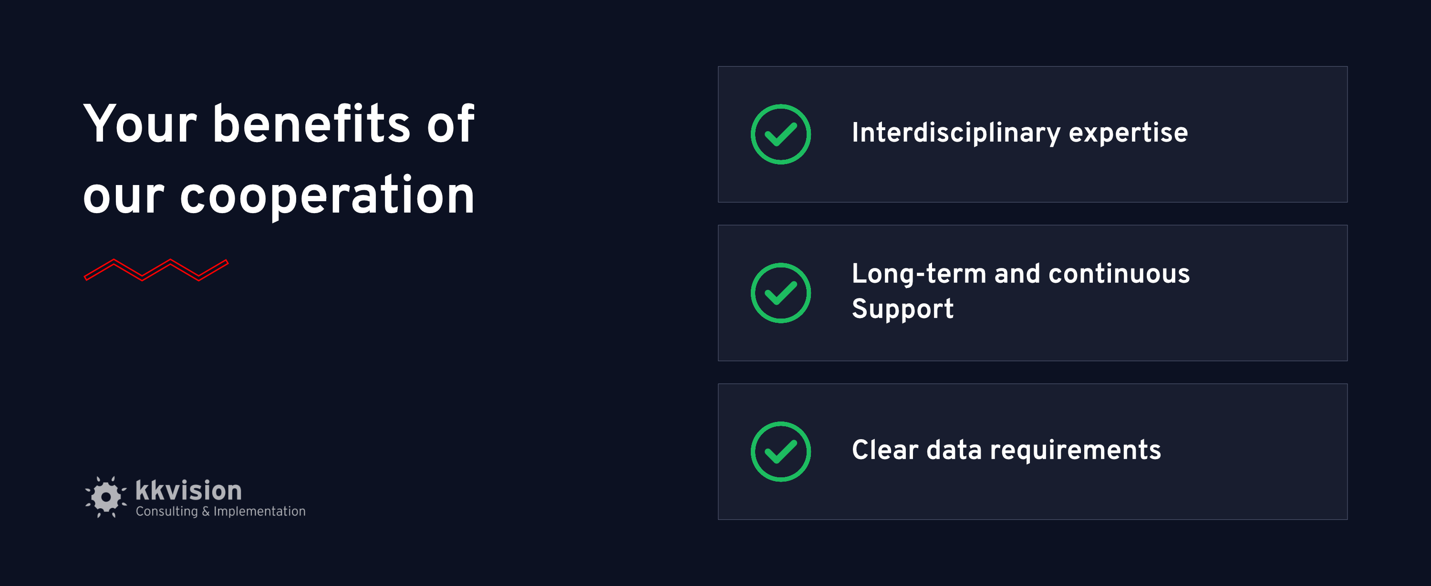This screenshot has height=586, width=1431.
Task: Click the word continuous in the second card
Action: coord(1120,274)
